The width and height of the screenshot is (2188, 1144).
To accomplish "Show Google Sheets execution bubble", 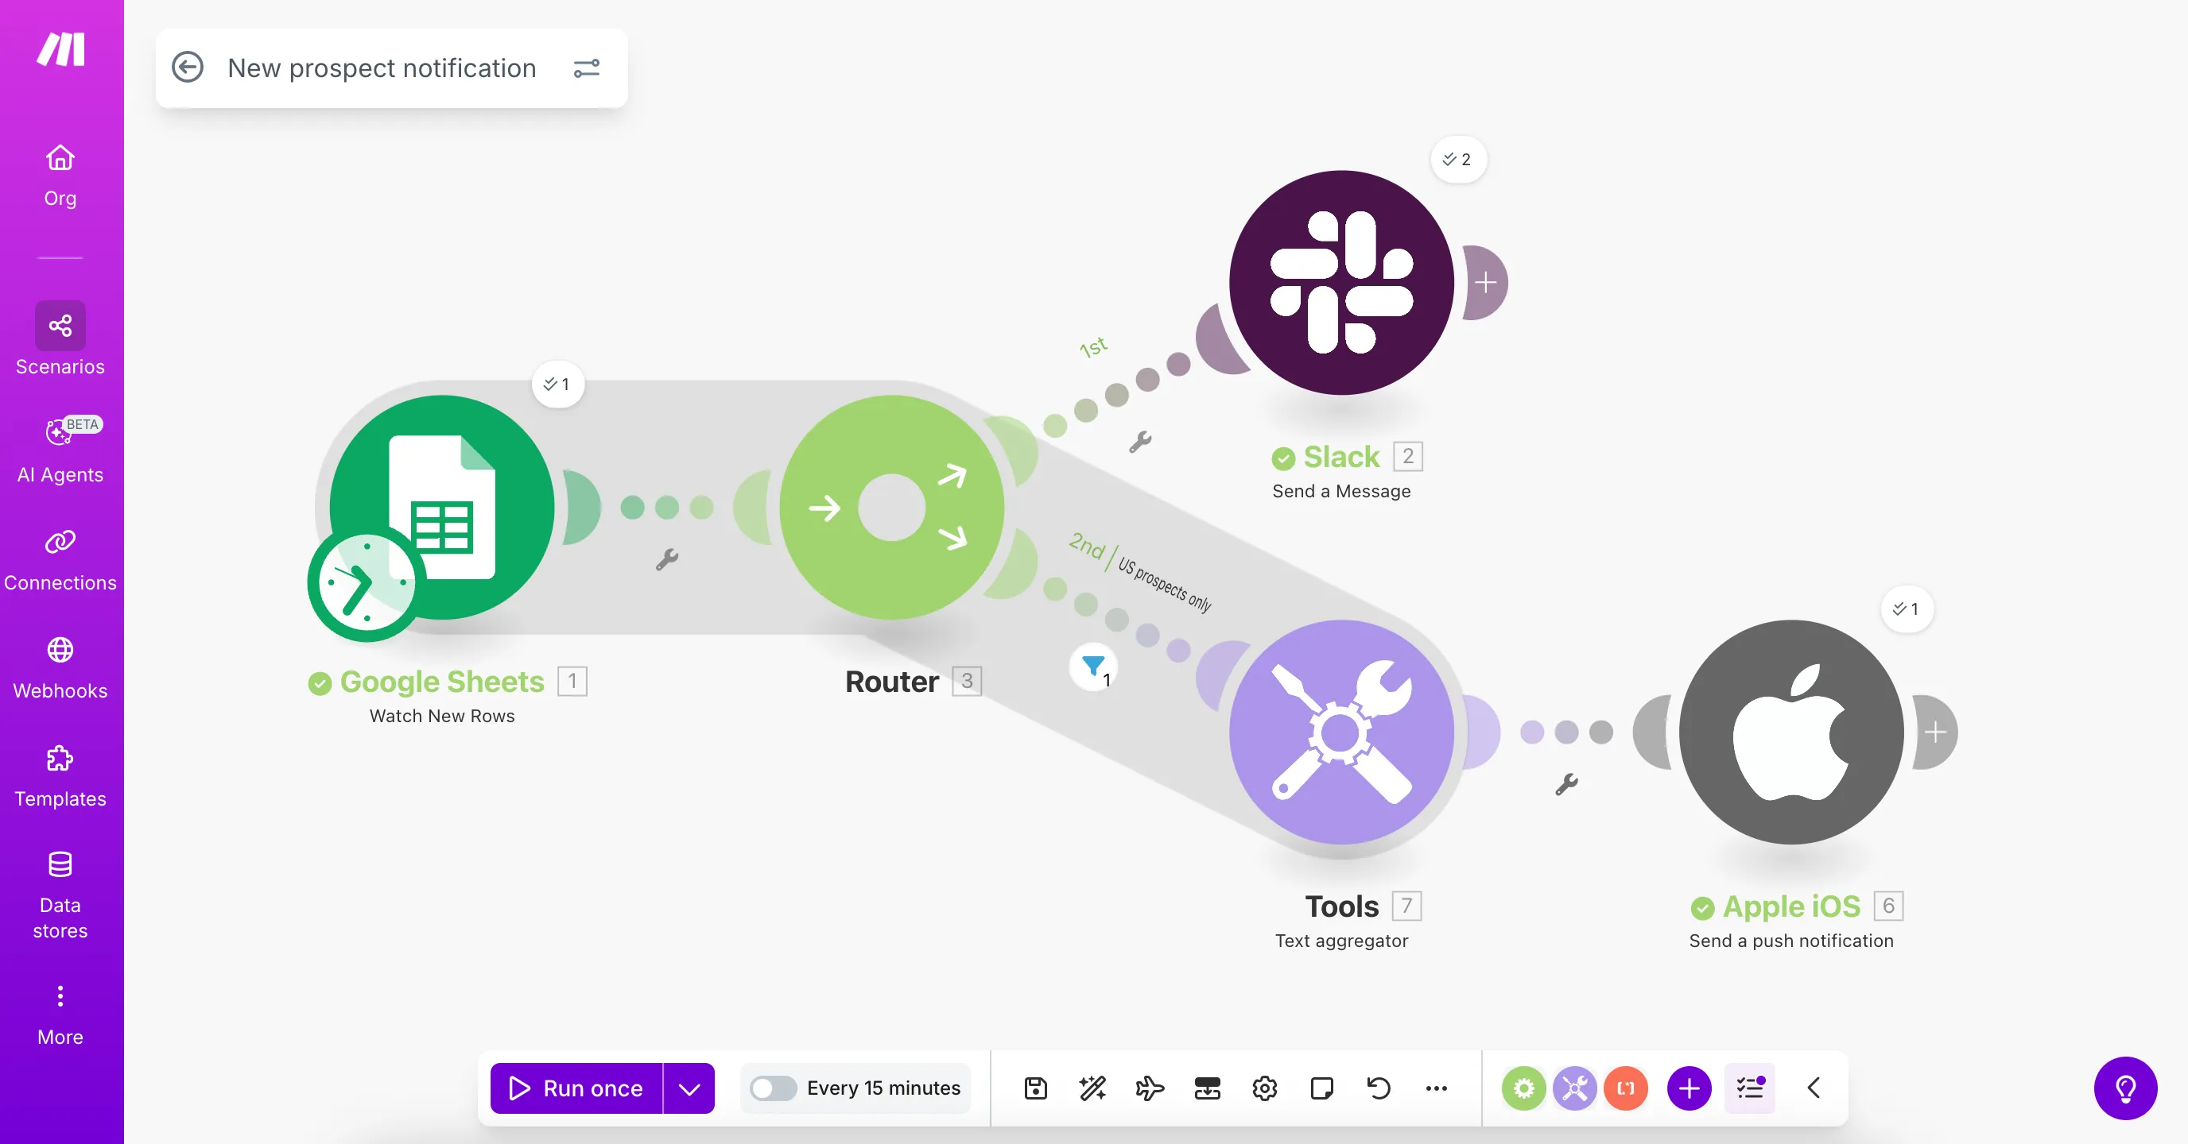I will pos(557,385).
